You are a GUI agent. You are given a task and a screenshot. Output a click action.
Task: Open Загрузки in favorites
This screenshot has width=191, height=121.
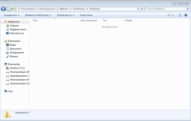(x=14, y=25)
